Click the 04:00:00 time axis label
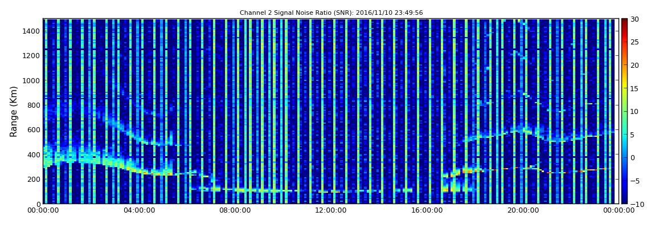Image resolution: width=655 pixels, height=232 pixels. pyautogui.click(x=139, y=211)
